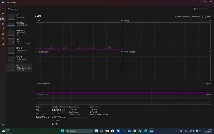The image size is (214, 134).
Task: Open the Services page
Action: tap(3, 44)
